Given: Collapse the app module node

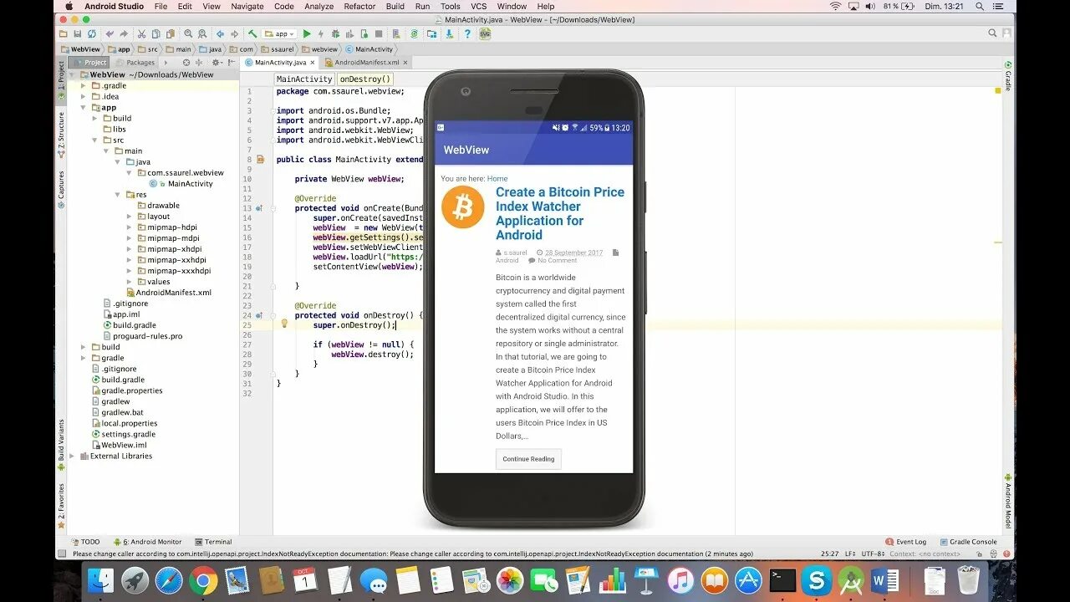Looking at the screenshot, I should [84, 107].
